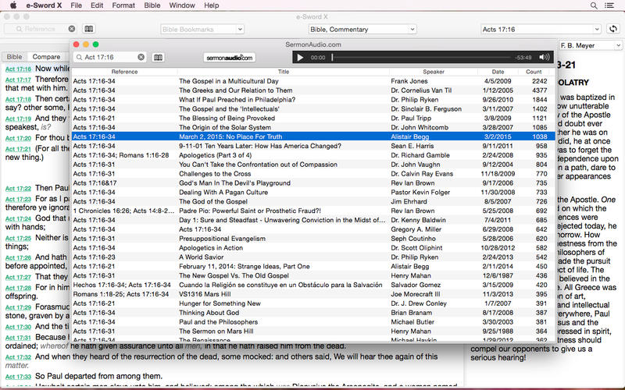Click the book icon beside the Act 17:16 search
625x390 pixels.
click(158, 57)
